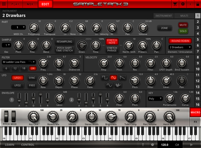Image resolution: width=201 pixels, height=148 pixels.
Task: Click the Key Click macro knob
Action: click(33, 117)
